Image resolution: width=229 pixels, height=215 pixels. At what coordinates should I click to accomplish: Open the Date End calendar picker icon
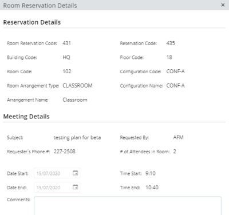(76, 187)
